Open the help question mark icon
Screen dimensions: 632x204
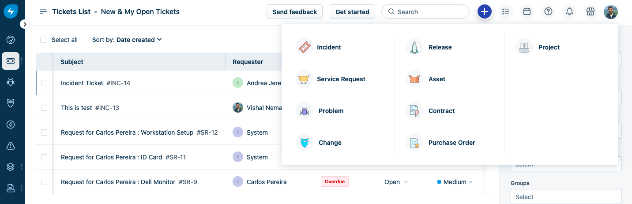point(548,12)
